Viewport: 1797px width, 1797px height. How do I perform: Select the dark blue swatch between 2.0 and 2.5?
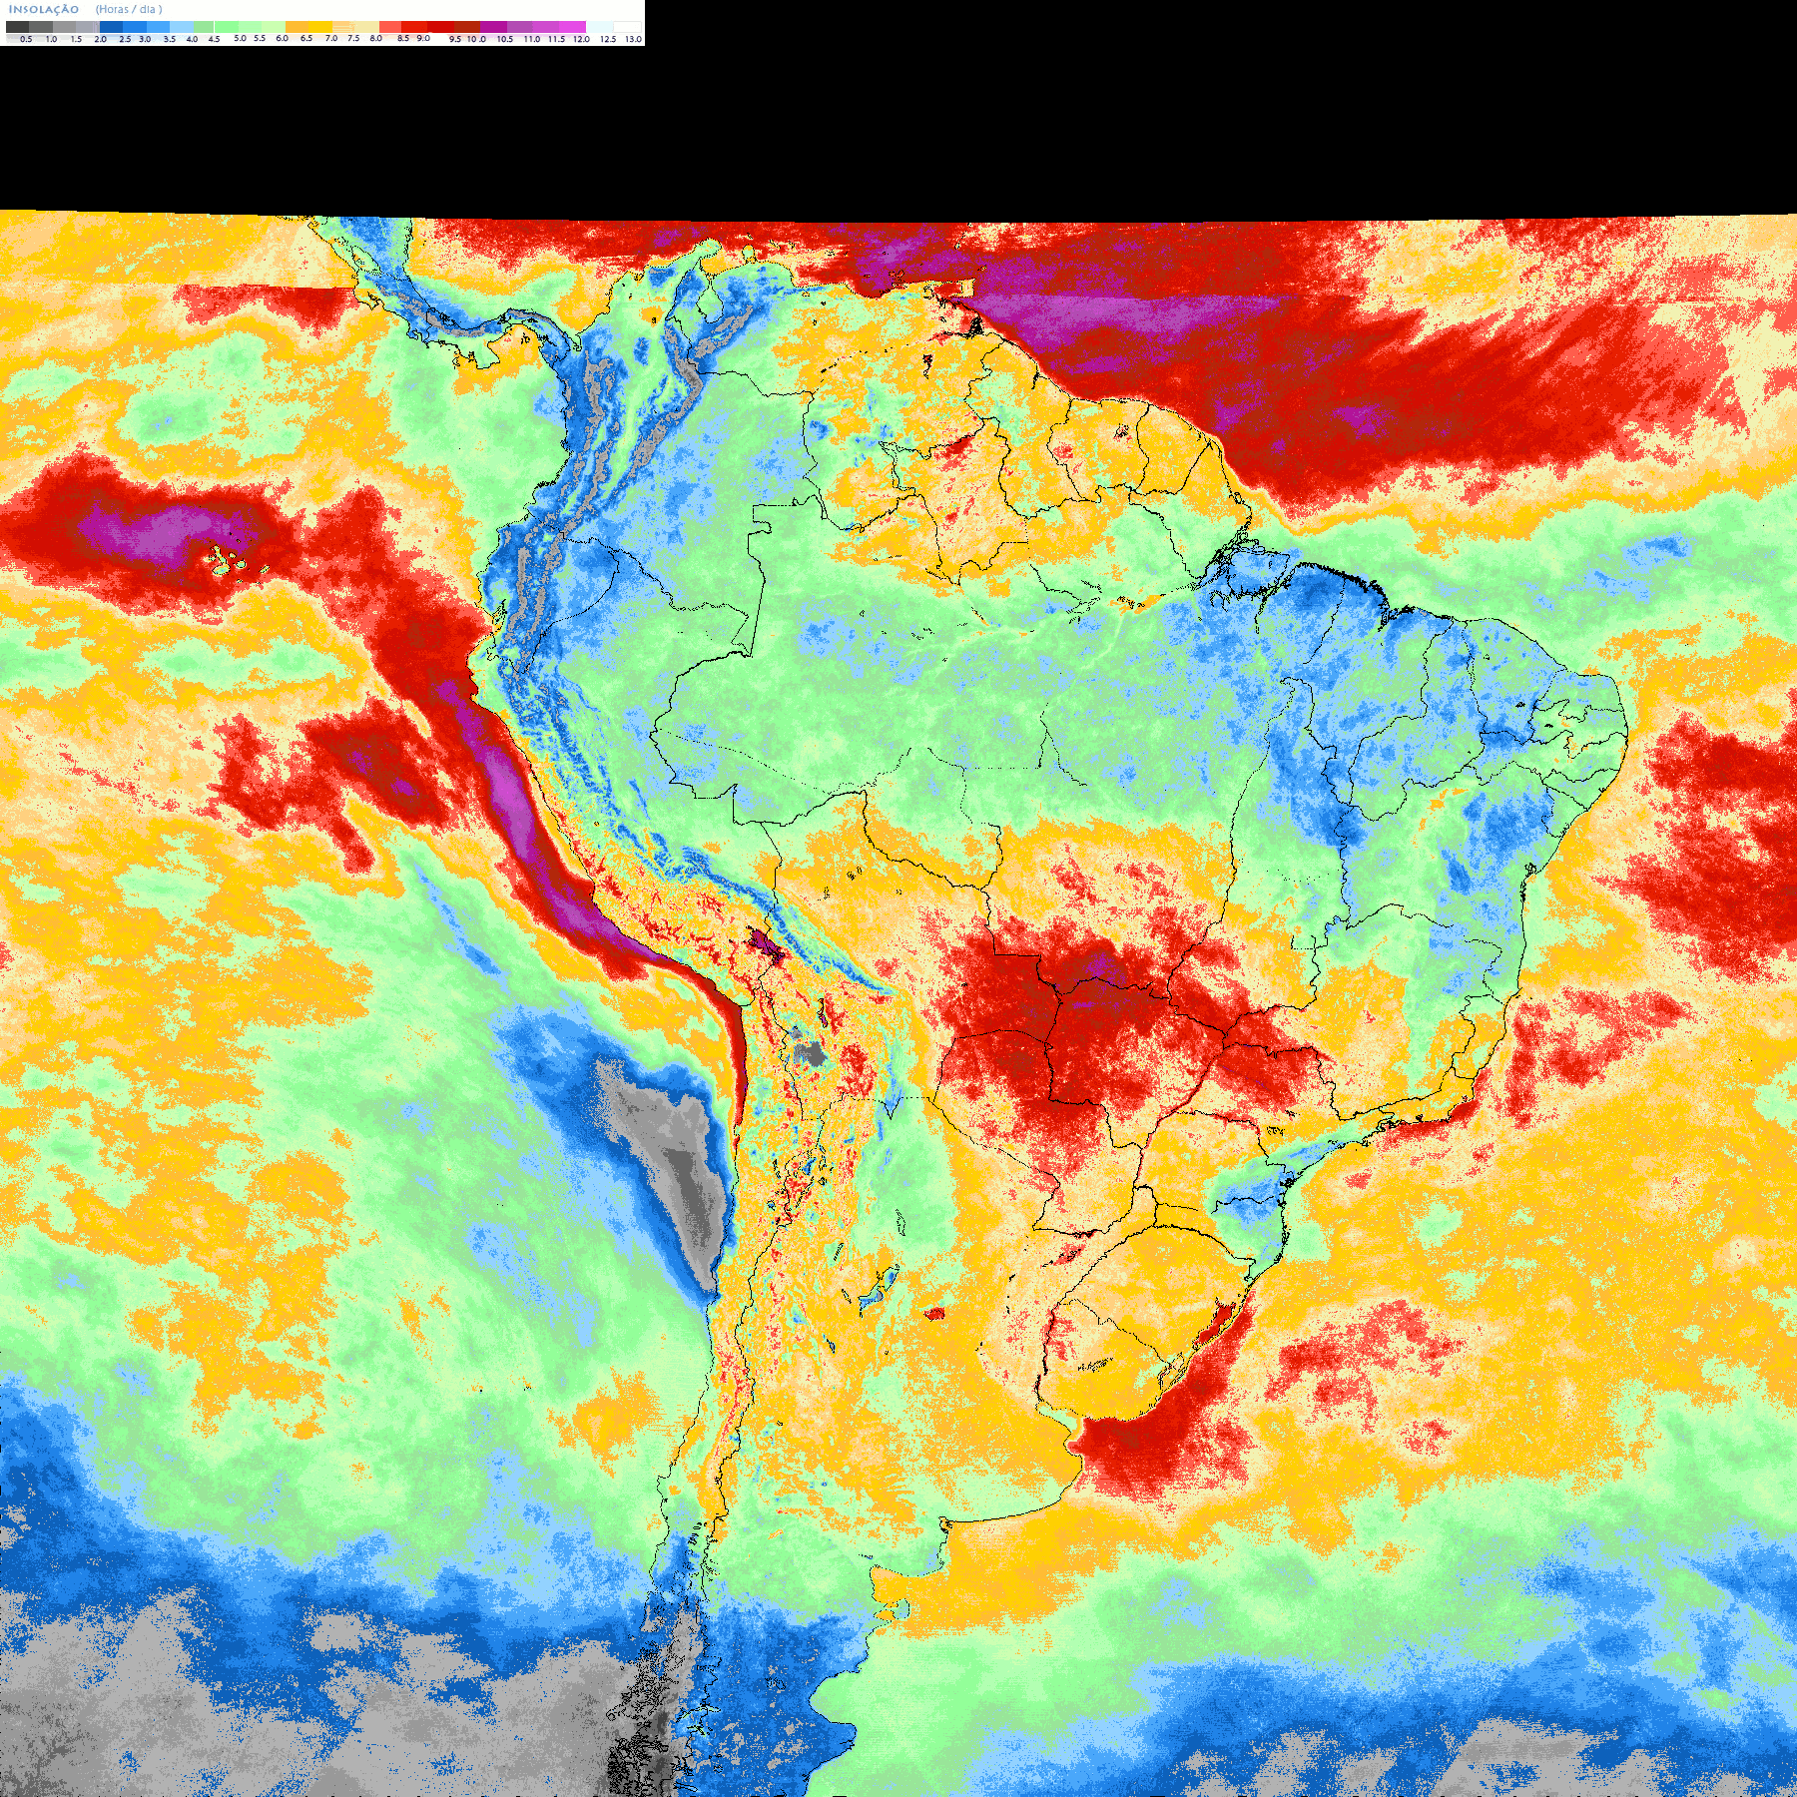click(x=111, y=27)
